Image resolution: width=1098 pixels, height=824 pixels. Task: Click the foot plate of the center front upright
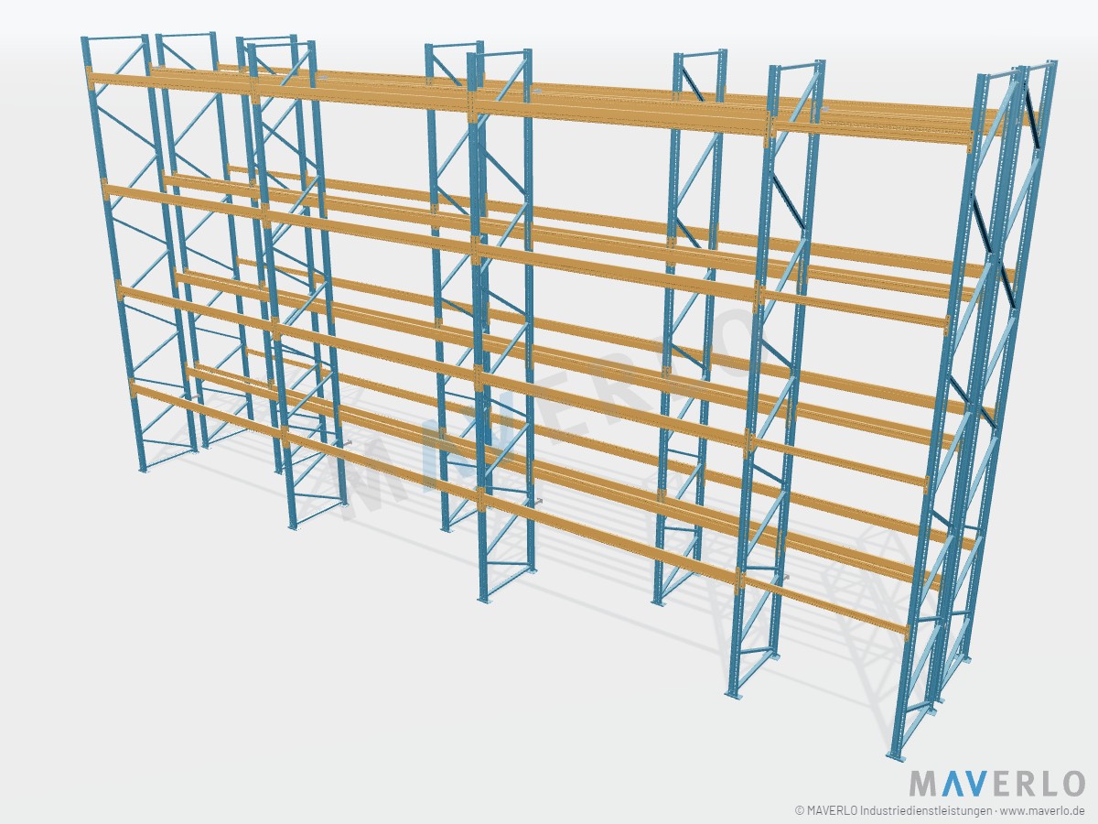(x=485, y=600)
